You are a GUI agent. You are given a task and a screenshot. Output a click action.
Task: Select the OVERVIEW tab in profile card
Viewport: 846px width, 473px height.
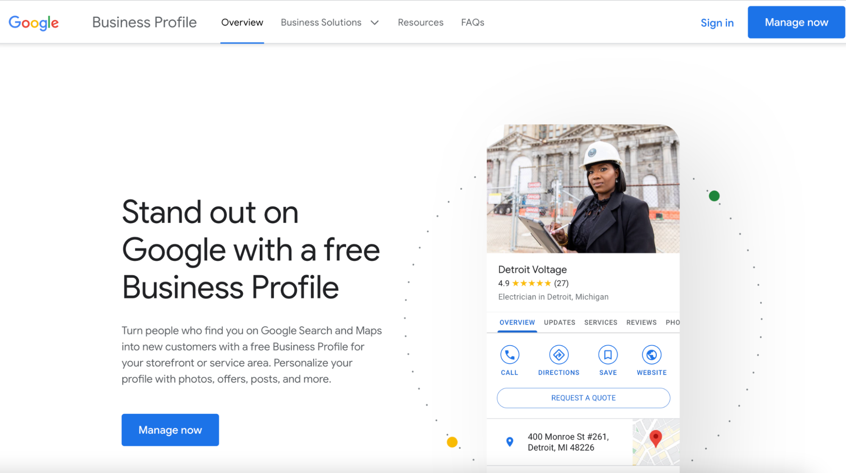click(517, 323)
